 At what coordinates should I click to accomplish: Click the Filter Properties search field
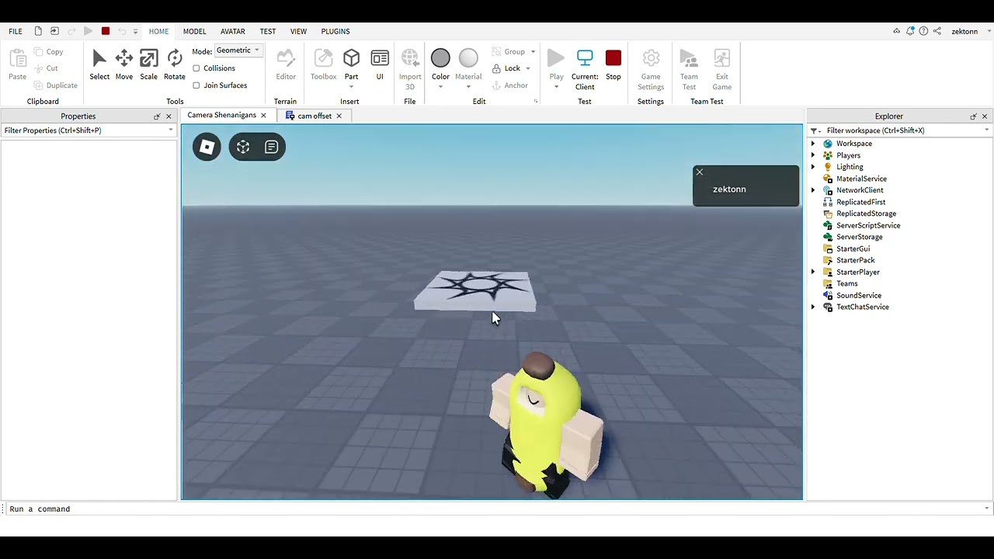coord(89,130)
